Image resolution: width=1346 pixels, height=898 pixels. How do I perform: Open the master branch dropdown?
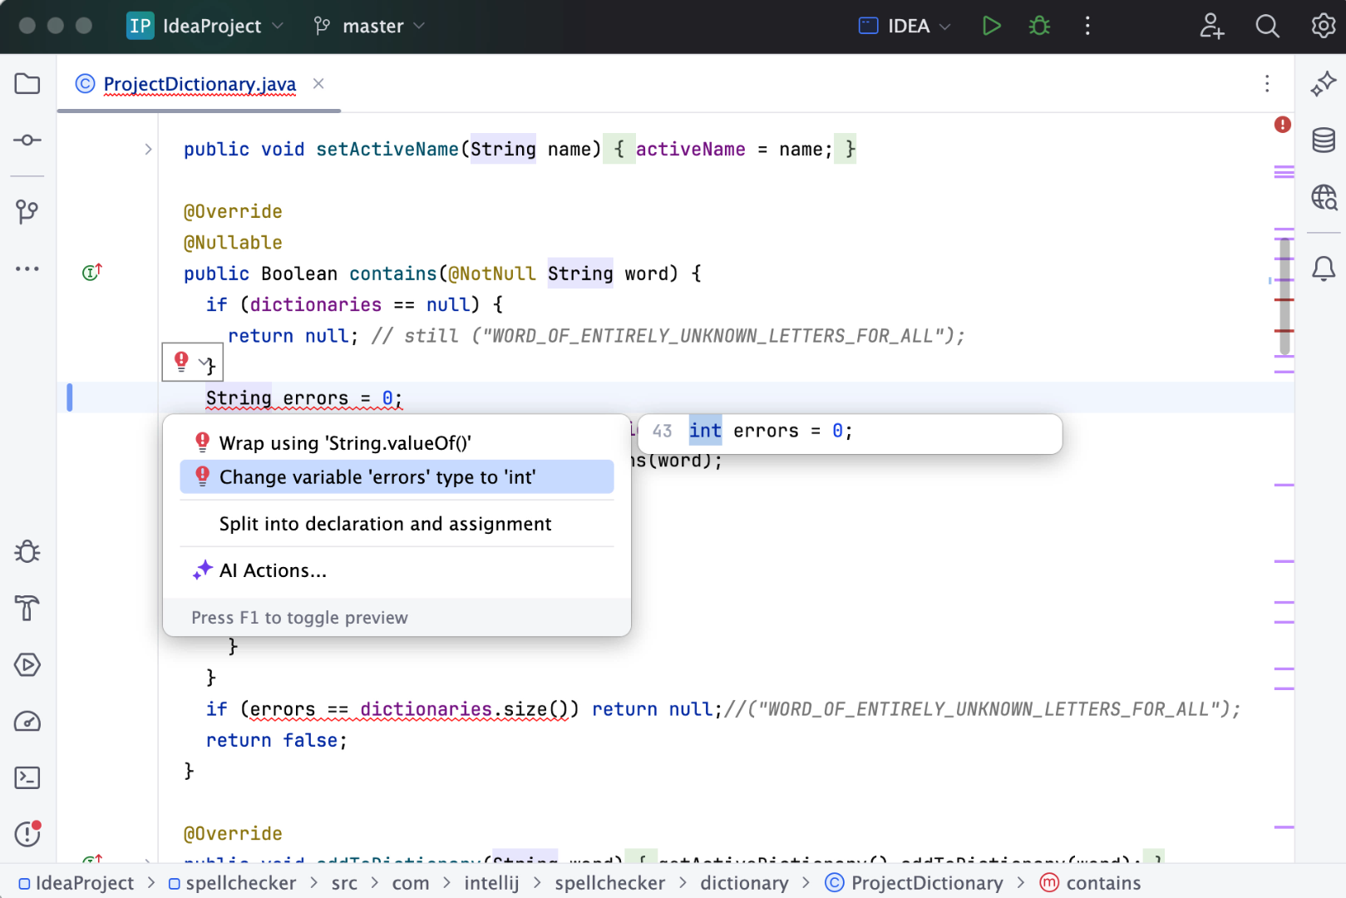click(370, 26)
